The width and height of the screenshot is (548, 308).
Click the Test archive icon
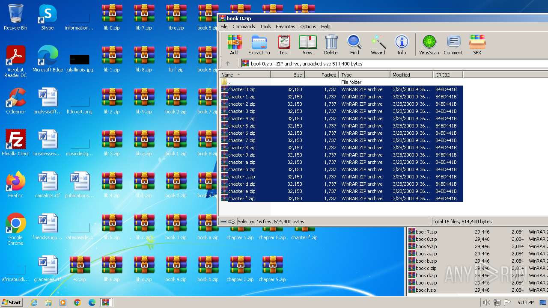coord(284,45)
